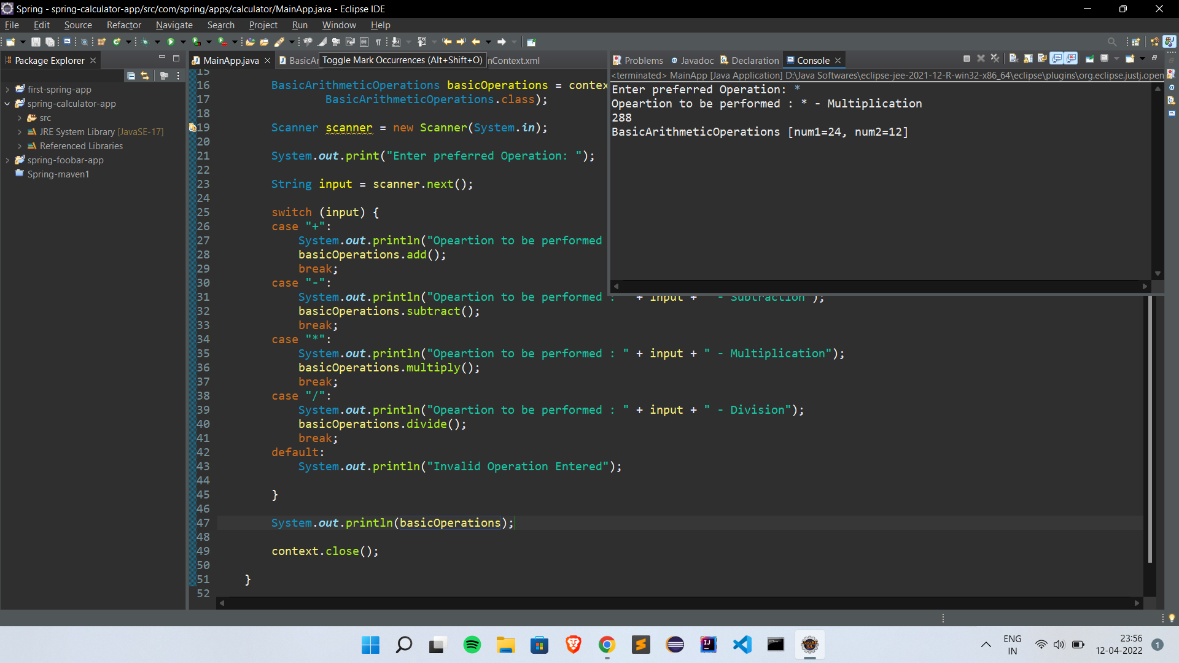
Task: Open the Run button dropdown arrow
Action: click(182, 42)
